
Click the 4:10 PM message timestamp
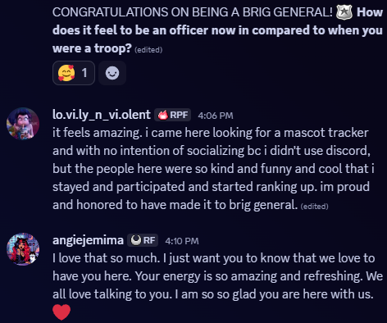182,241
